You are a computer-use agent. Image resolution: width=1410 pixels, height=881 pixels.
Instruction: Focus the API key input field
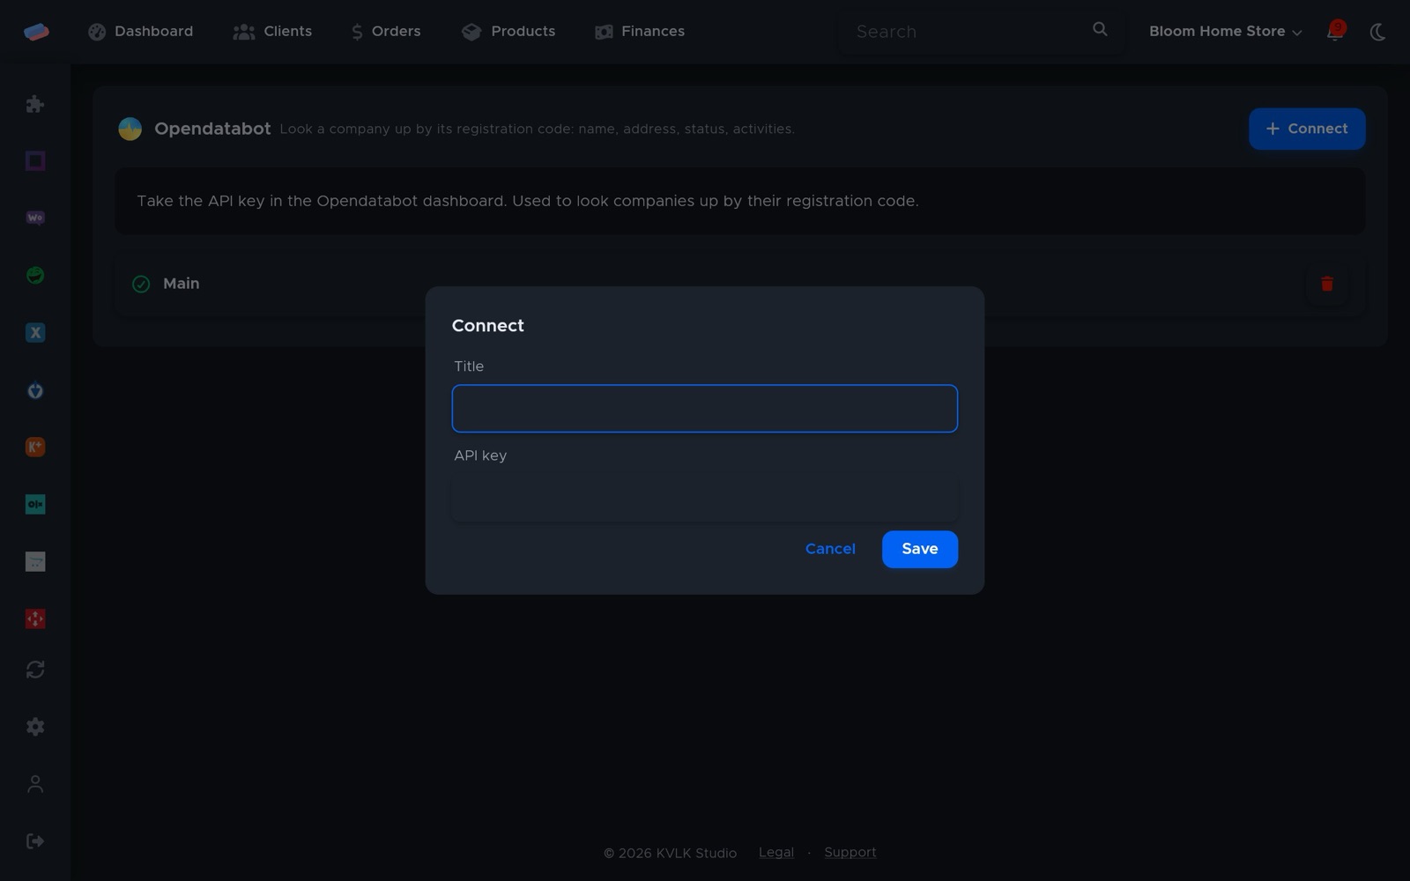click(x=704, y=498)
